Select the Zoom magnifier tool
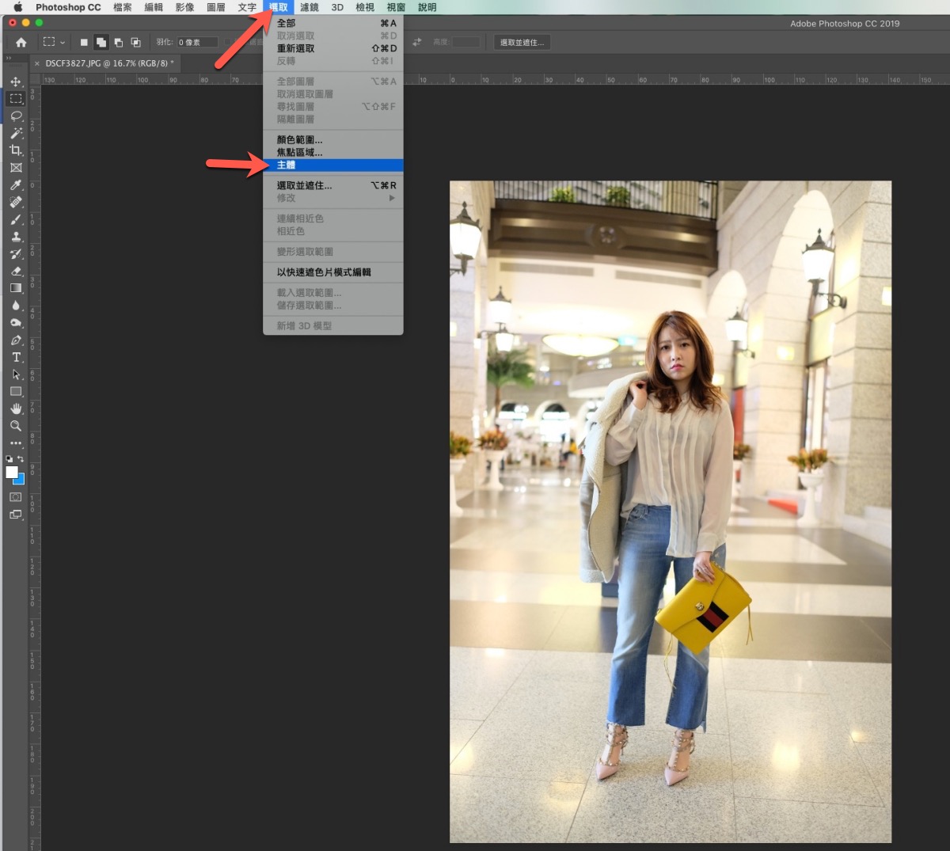Screen dimensions: 950x851 (x=16, y=426)
